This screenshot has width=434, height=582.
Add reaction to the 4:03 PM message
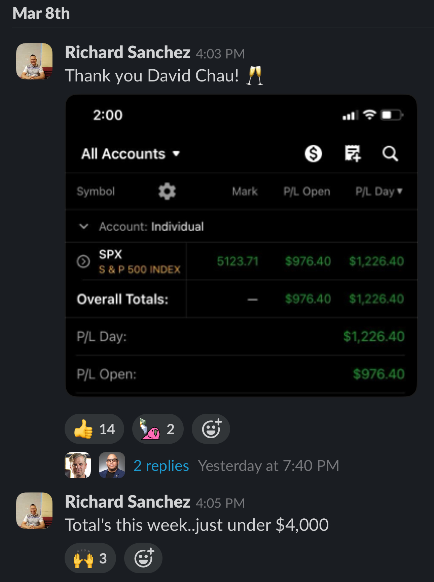pyautogui.click(x=211, y=429)
